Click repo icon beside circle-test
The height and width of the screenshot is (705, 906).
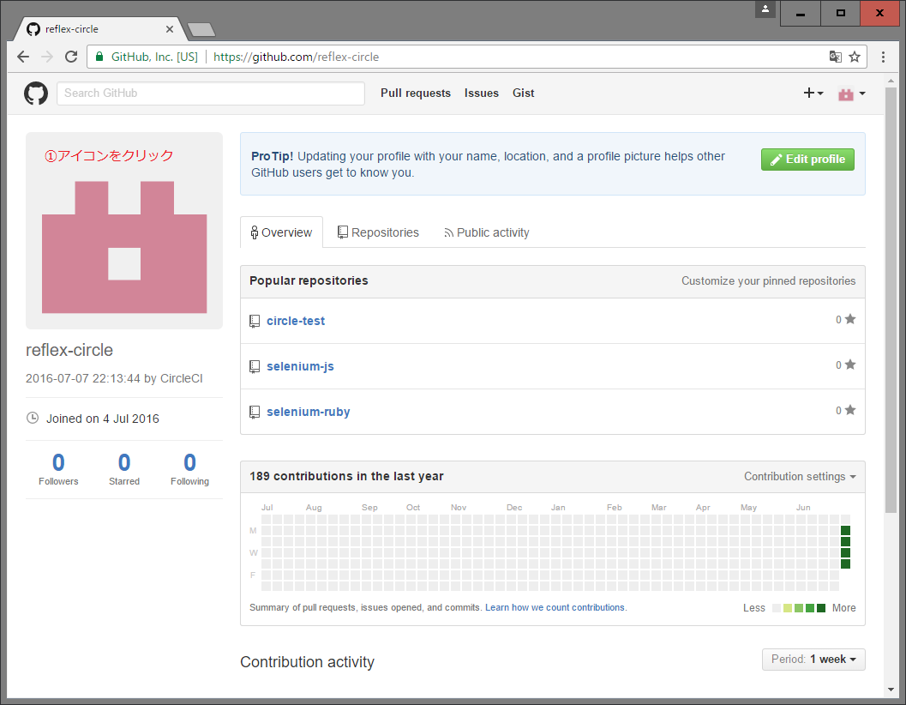(255, 321)
